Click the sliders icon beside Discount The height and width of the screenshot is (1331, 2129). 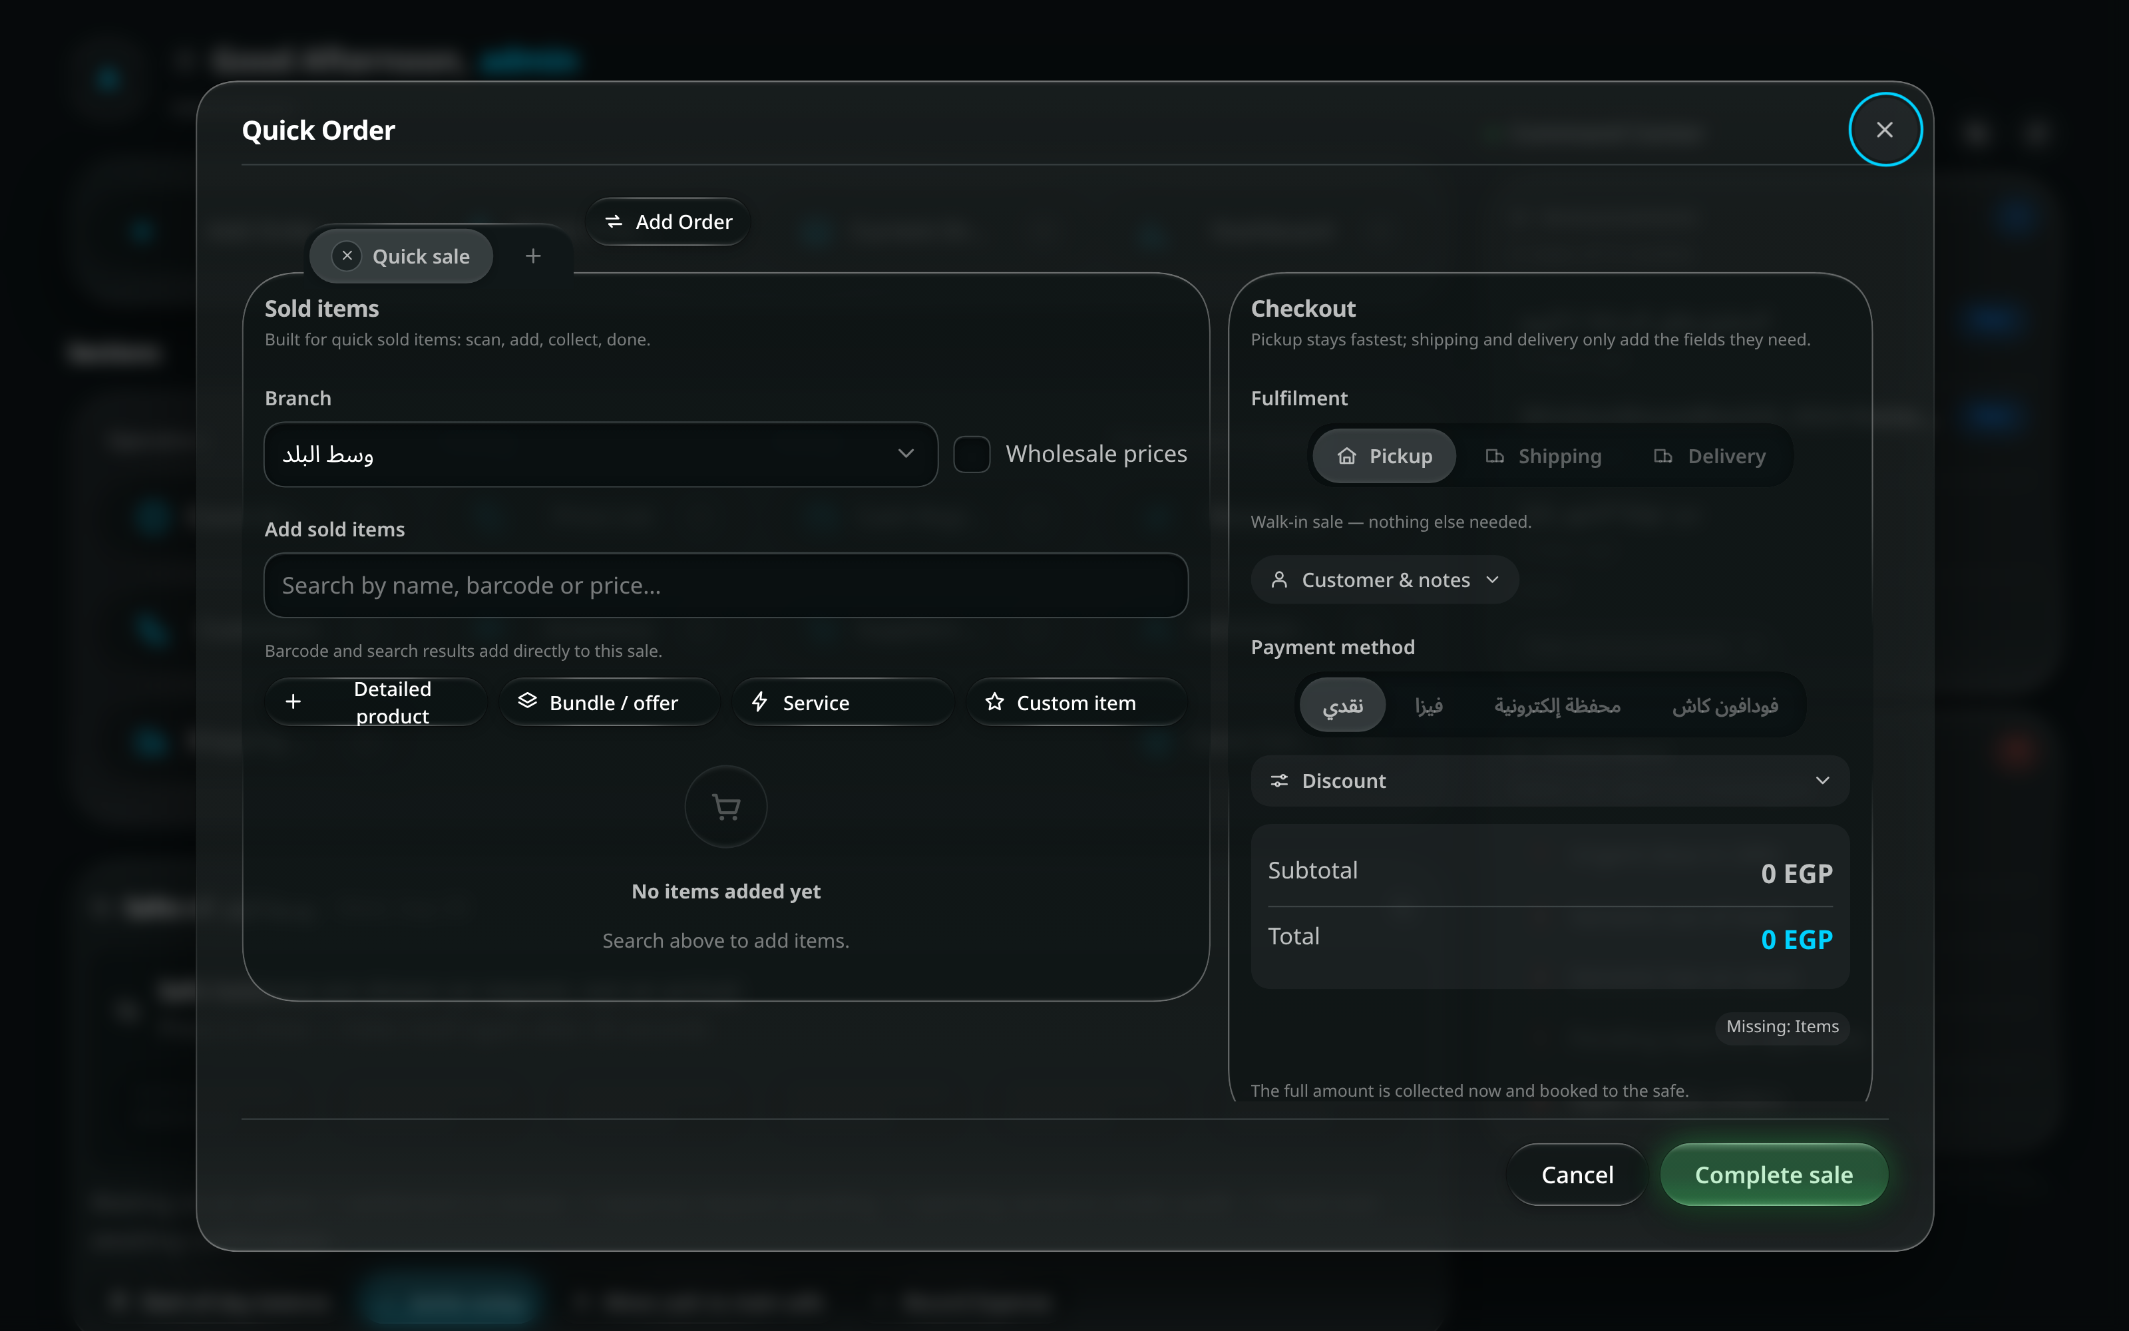[1280, 781]
